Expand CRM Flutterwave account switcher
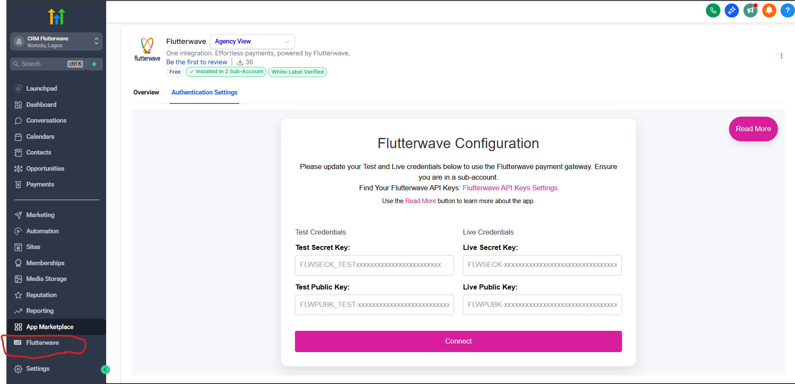The height and width of the screenshot is (384, 795). [56, 42]
